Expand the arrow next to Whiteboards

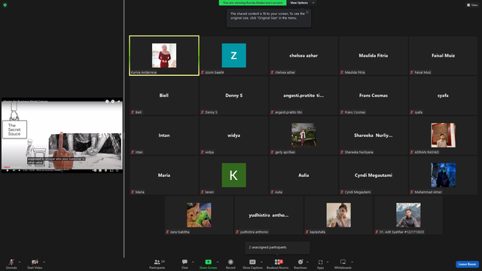[352, 262]
